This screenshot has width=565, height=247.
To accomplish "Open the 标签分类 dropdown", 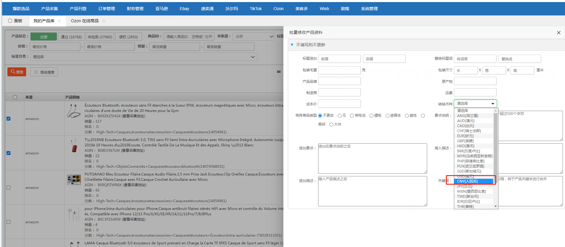I will 144,57.
